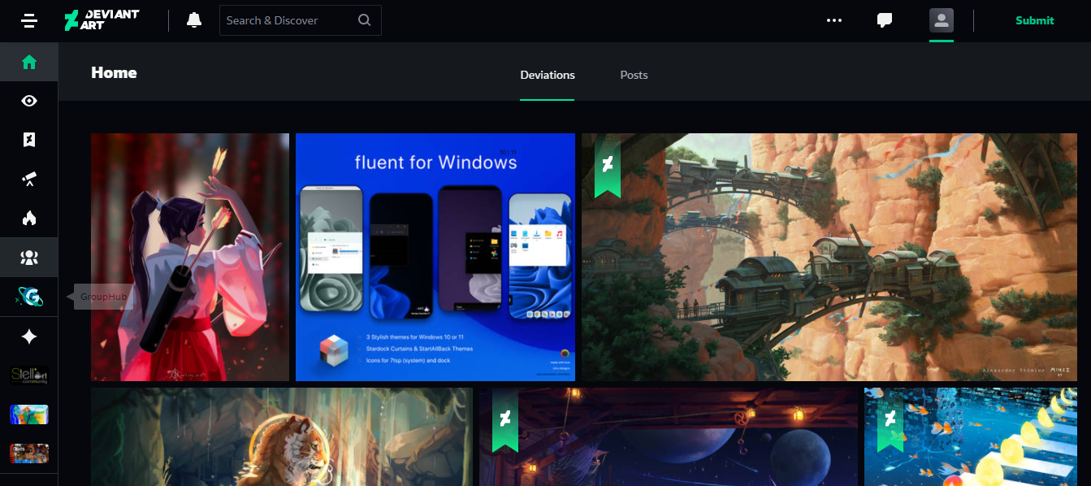The image size is (1091, 486).
Task: Open the hamburger navigation menu
Action: (x=29, y=20)
